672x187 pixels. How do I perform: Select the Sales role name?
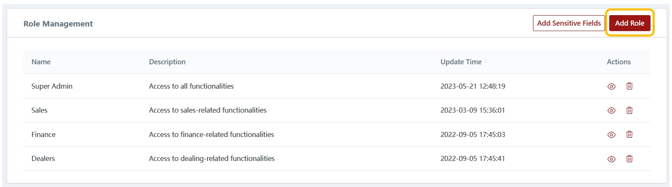40,110
